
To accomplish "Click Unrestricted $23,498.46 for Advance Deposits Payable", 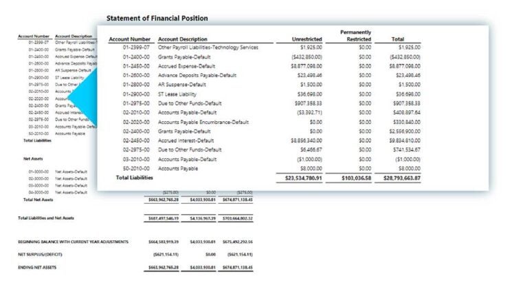I will point(309,76).
